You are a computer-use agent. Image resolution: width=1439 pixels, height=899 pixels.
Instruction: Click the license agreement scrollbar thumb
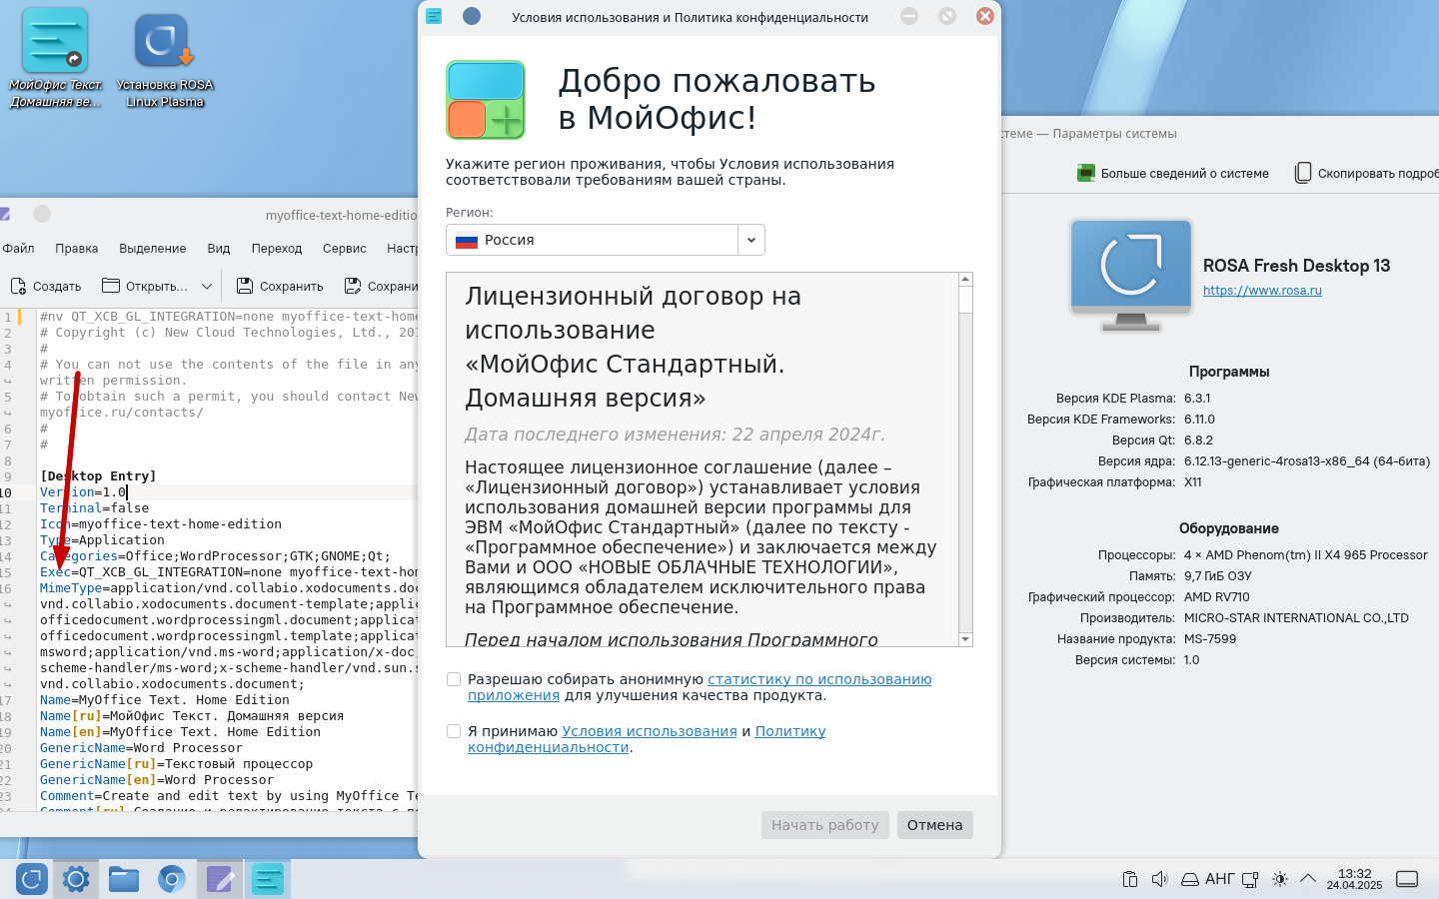[x=965, y=300]
